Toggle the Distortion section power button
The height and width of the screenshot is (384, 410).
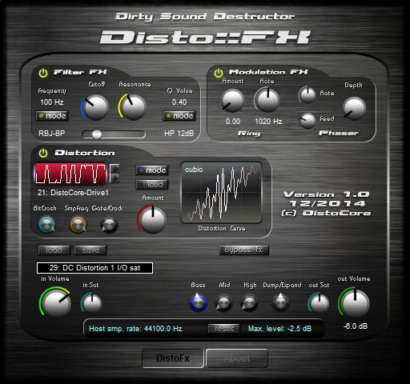click(x=43, y=153)
